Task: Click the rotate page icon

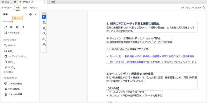Action: pyautogui.click(x=6, y=27)
